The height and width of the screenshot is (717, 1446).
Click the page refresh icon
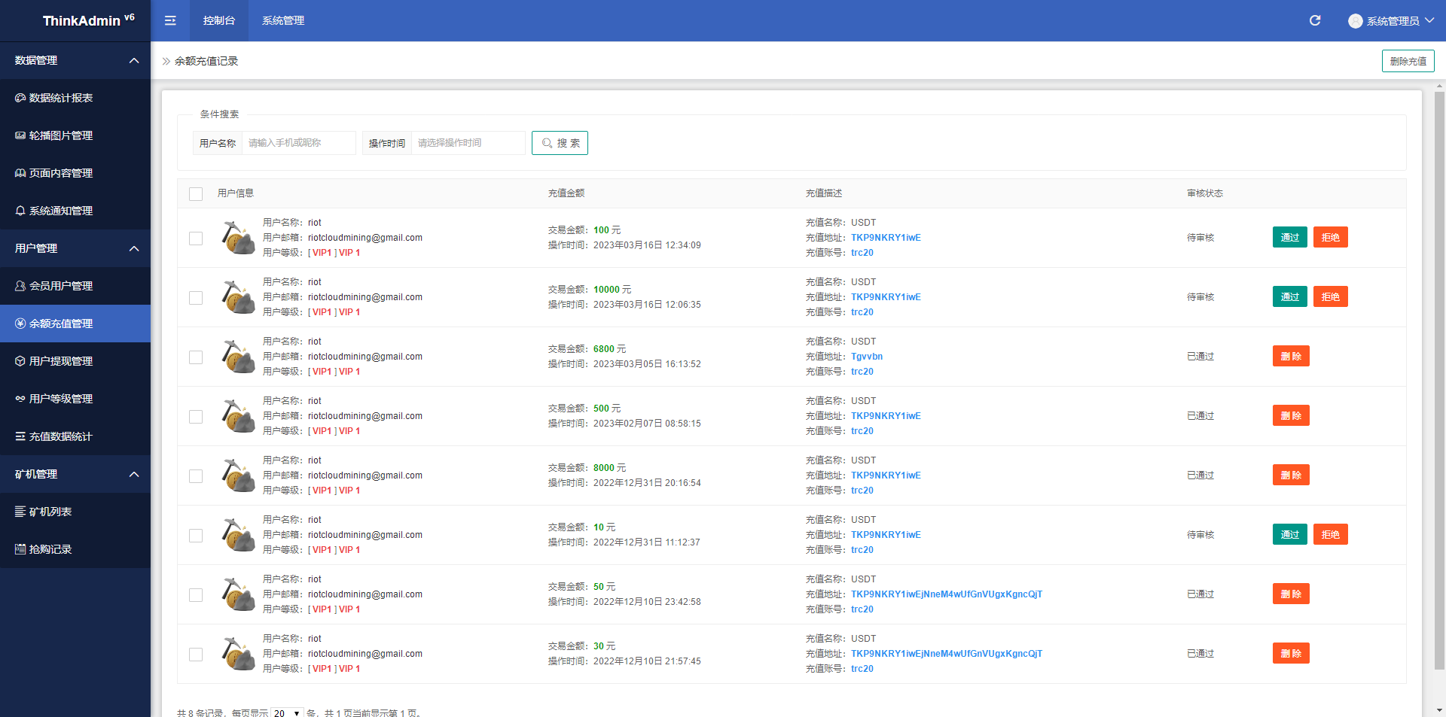tap(1315, 20)
